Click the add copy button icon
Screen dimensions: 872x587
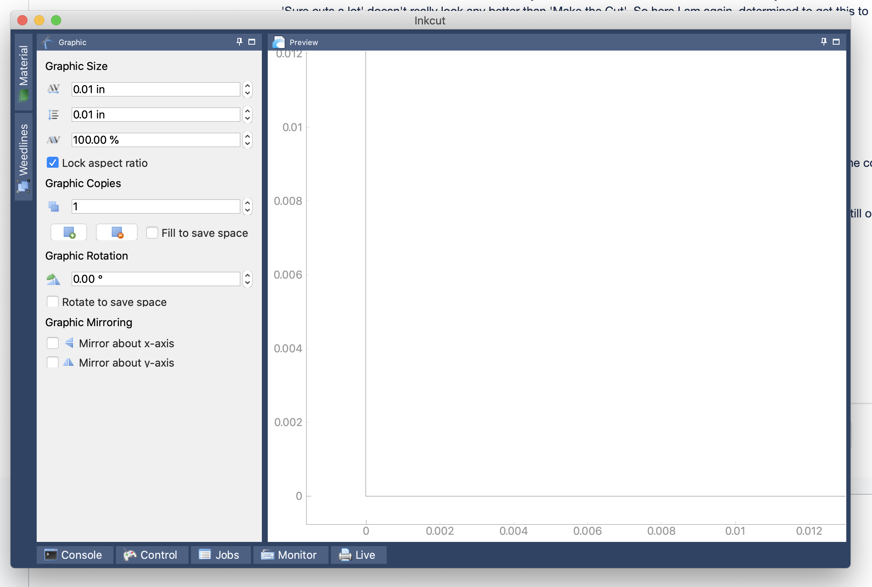[x=69, y=232]
